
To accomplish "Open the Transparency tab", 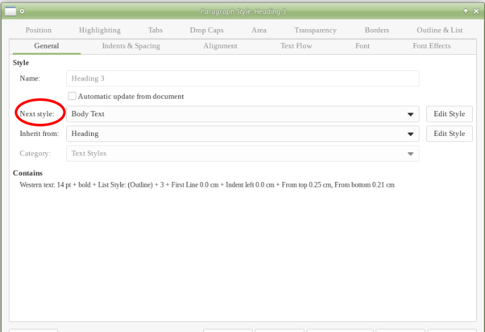I will [x=315, y=30].
